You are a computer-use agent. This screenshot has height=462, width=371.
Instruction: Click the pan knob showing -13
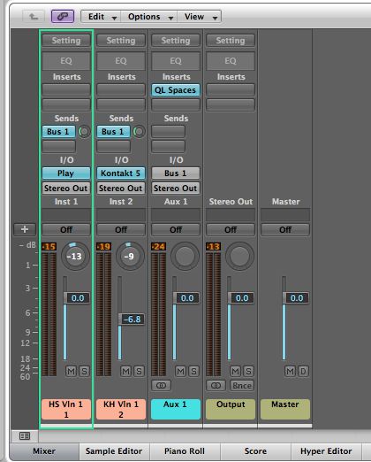[x=75, y=256]
